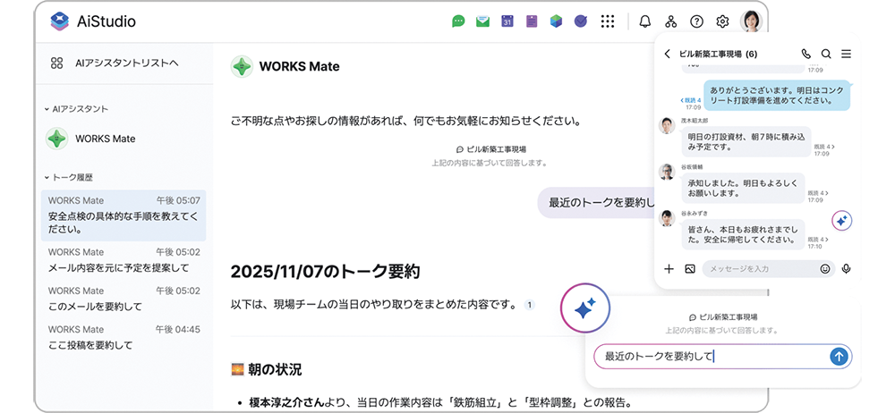Click the large AI sparkle circle button
The image size is (895, 413).
[585, 310]
